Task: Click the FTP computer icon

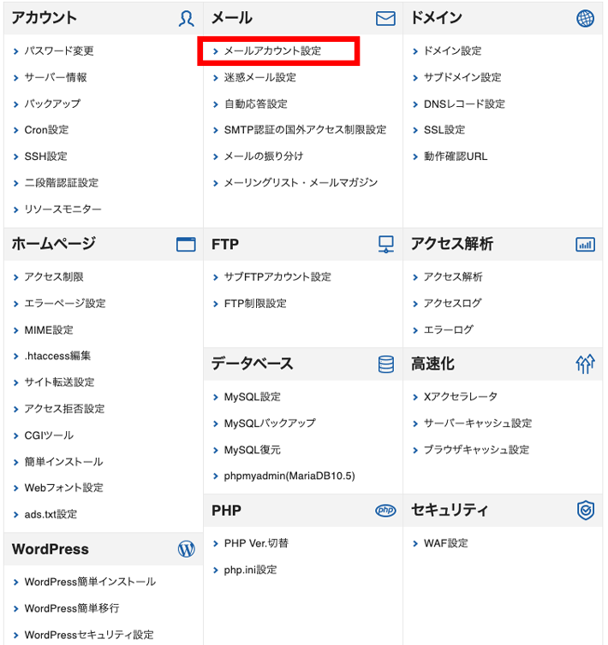Action: pos(385,245)
